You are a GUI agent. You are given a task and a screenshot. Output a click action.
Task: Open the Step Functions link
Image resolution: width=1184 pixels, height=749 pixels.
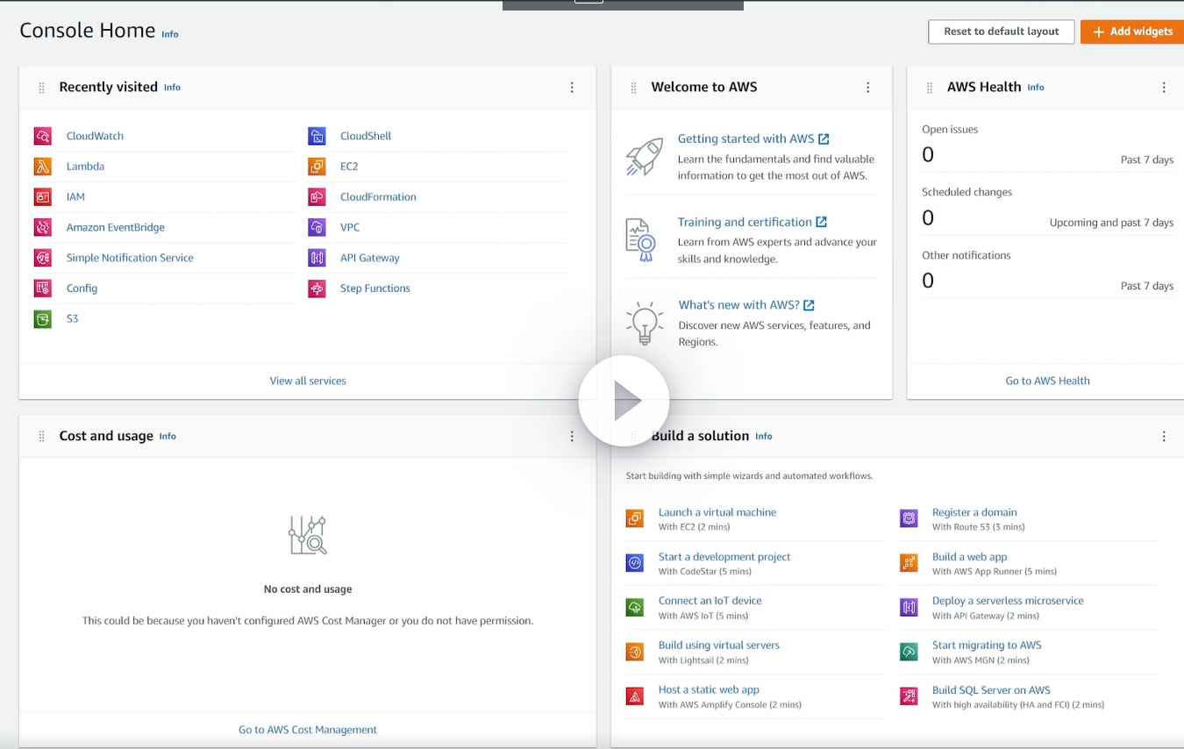coord(375,289)
